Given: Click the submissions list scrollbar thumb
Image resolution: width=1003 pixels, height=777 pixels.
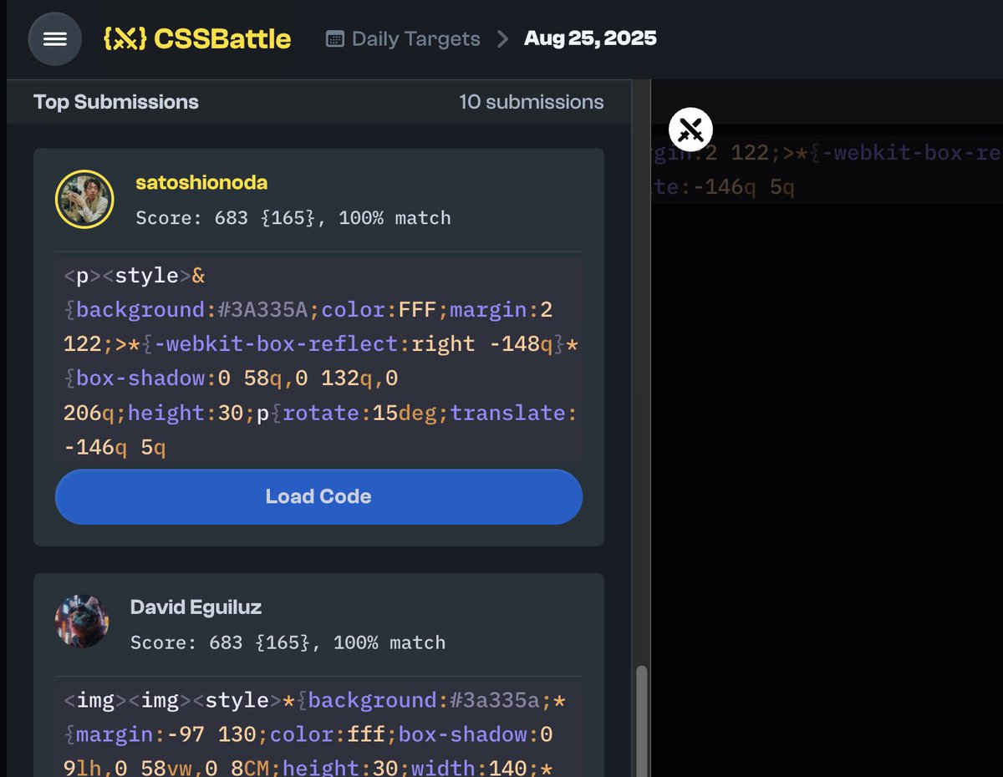Looking at the screenshot, I should [641, 720].
